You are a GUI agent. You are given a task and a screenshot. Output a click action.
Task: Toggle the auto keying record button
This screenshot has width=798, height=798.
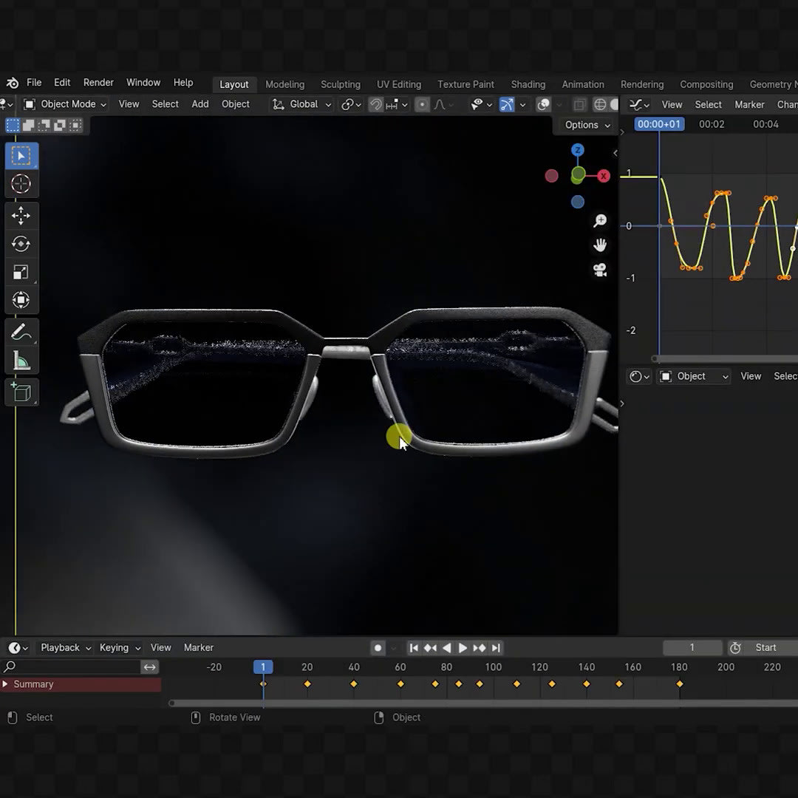(x=378, y=648)
